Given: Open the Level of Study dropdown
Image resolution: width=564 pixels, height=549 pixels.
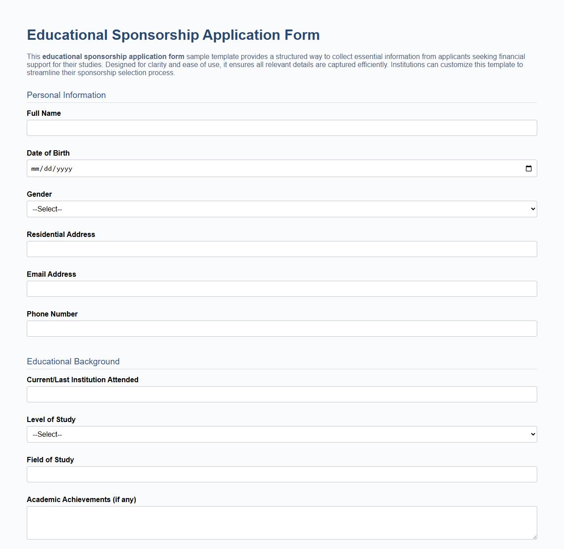Looking at the screenshot, I should click(282, 434).
